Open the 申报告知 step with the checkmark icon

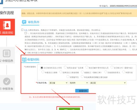[x=7, y=84]
